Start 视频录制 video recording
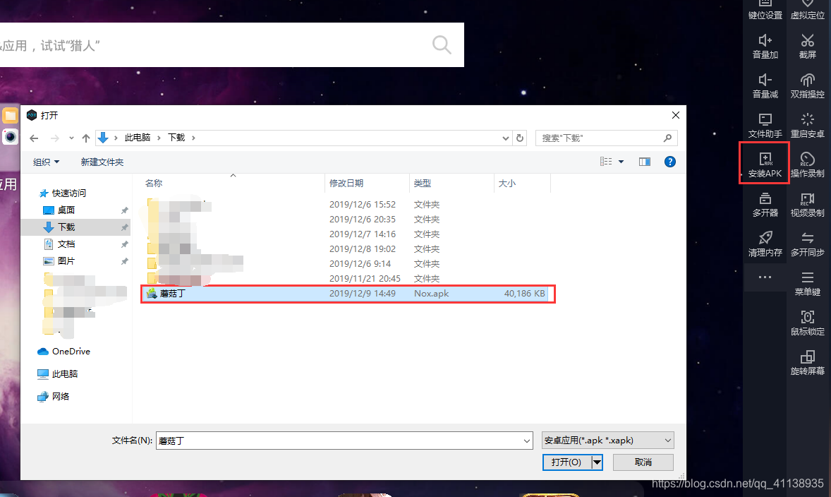831x497 pixels. pyautogui.click(x=807, y=205)
